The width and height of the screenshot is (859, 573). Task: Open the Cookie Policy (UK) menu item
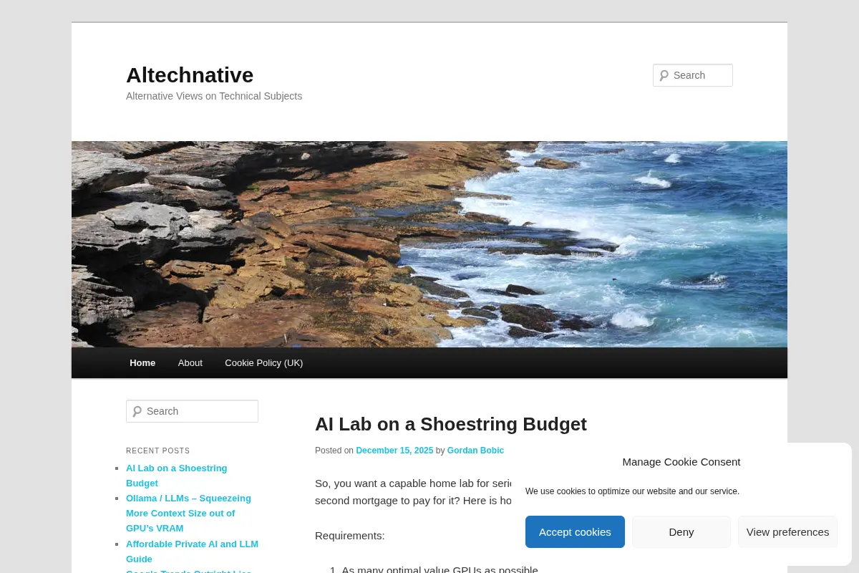264,363
